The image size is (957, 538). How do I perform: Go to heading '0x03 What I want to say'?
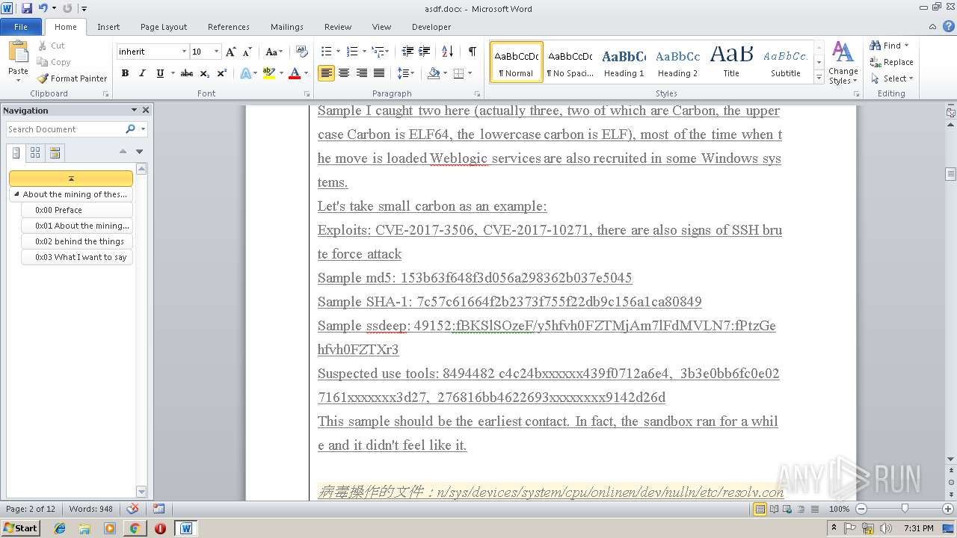[x=77, y=257]
